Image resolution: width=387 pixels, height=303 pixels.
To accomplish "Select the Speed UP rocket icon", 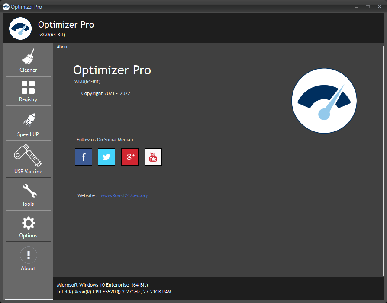I will (x=29, y=120).
